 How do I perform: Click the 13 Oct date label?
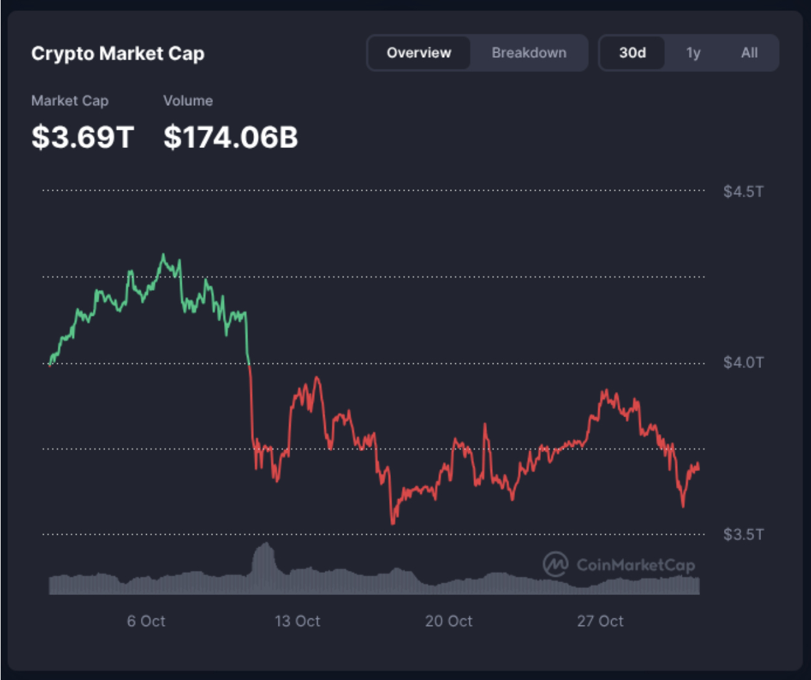pos(297,621)
